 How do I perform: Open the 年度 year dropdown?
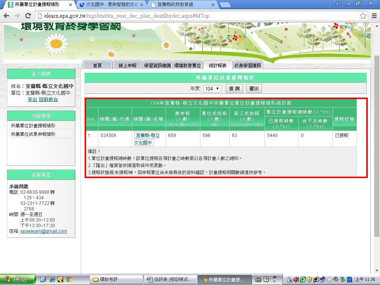212,89
